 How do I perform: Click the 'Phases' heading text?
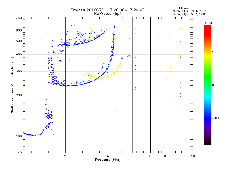pos(184,8)
